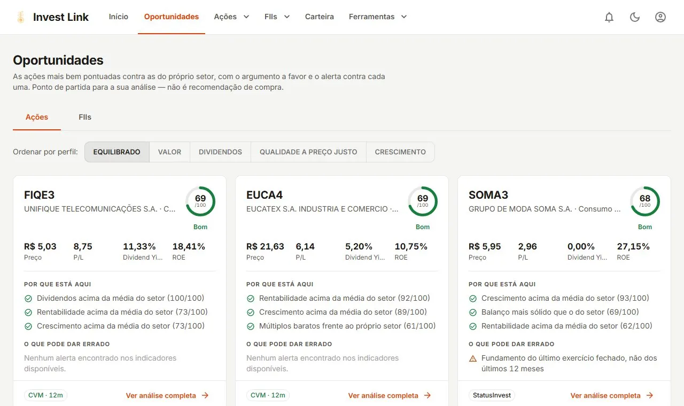Click the EUCA4 ticker title

(x=265, y=195)
